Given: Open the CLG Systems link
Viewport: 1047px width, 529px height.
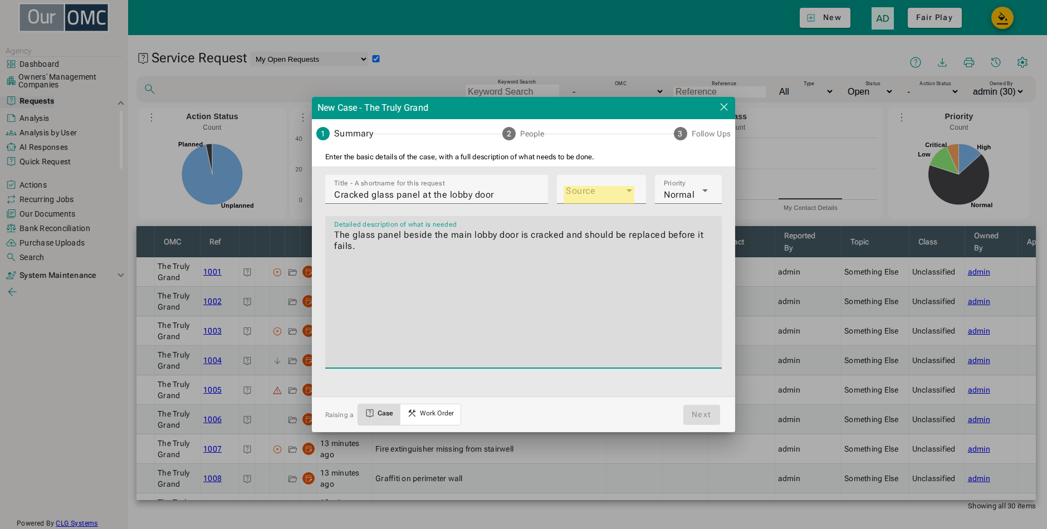Looking at the screenshot, I should (x=77, y=523).
